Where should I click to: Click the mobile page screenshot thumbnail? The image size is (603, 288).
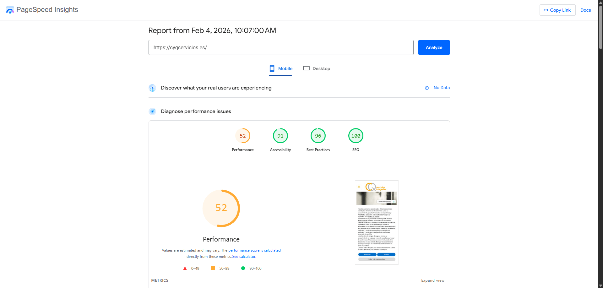(x=377, y=222)
